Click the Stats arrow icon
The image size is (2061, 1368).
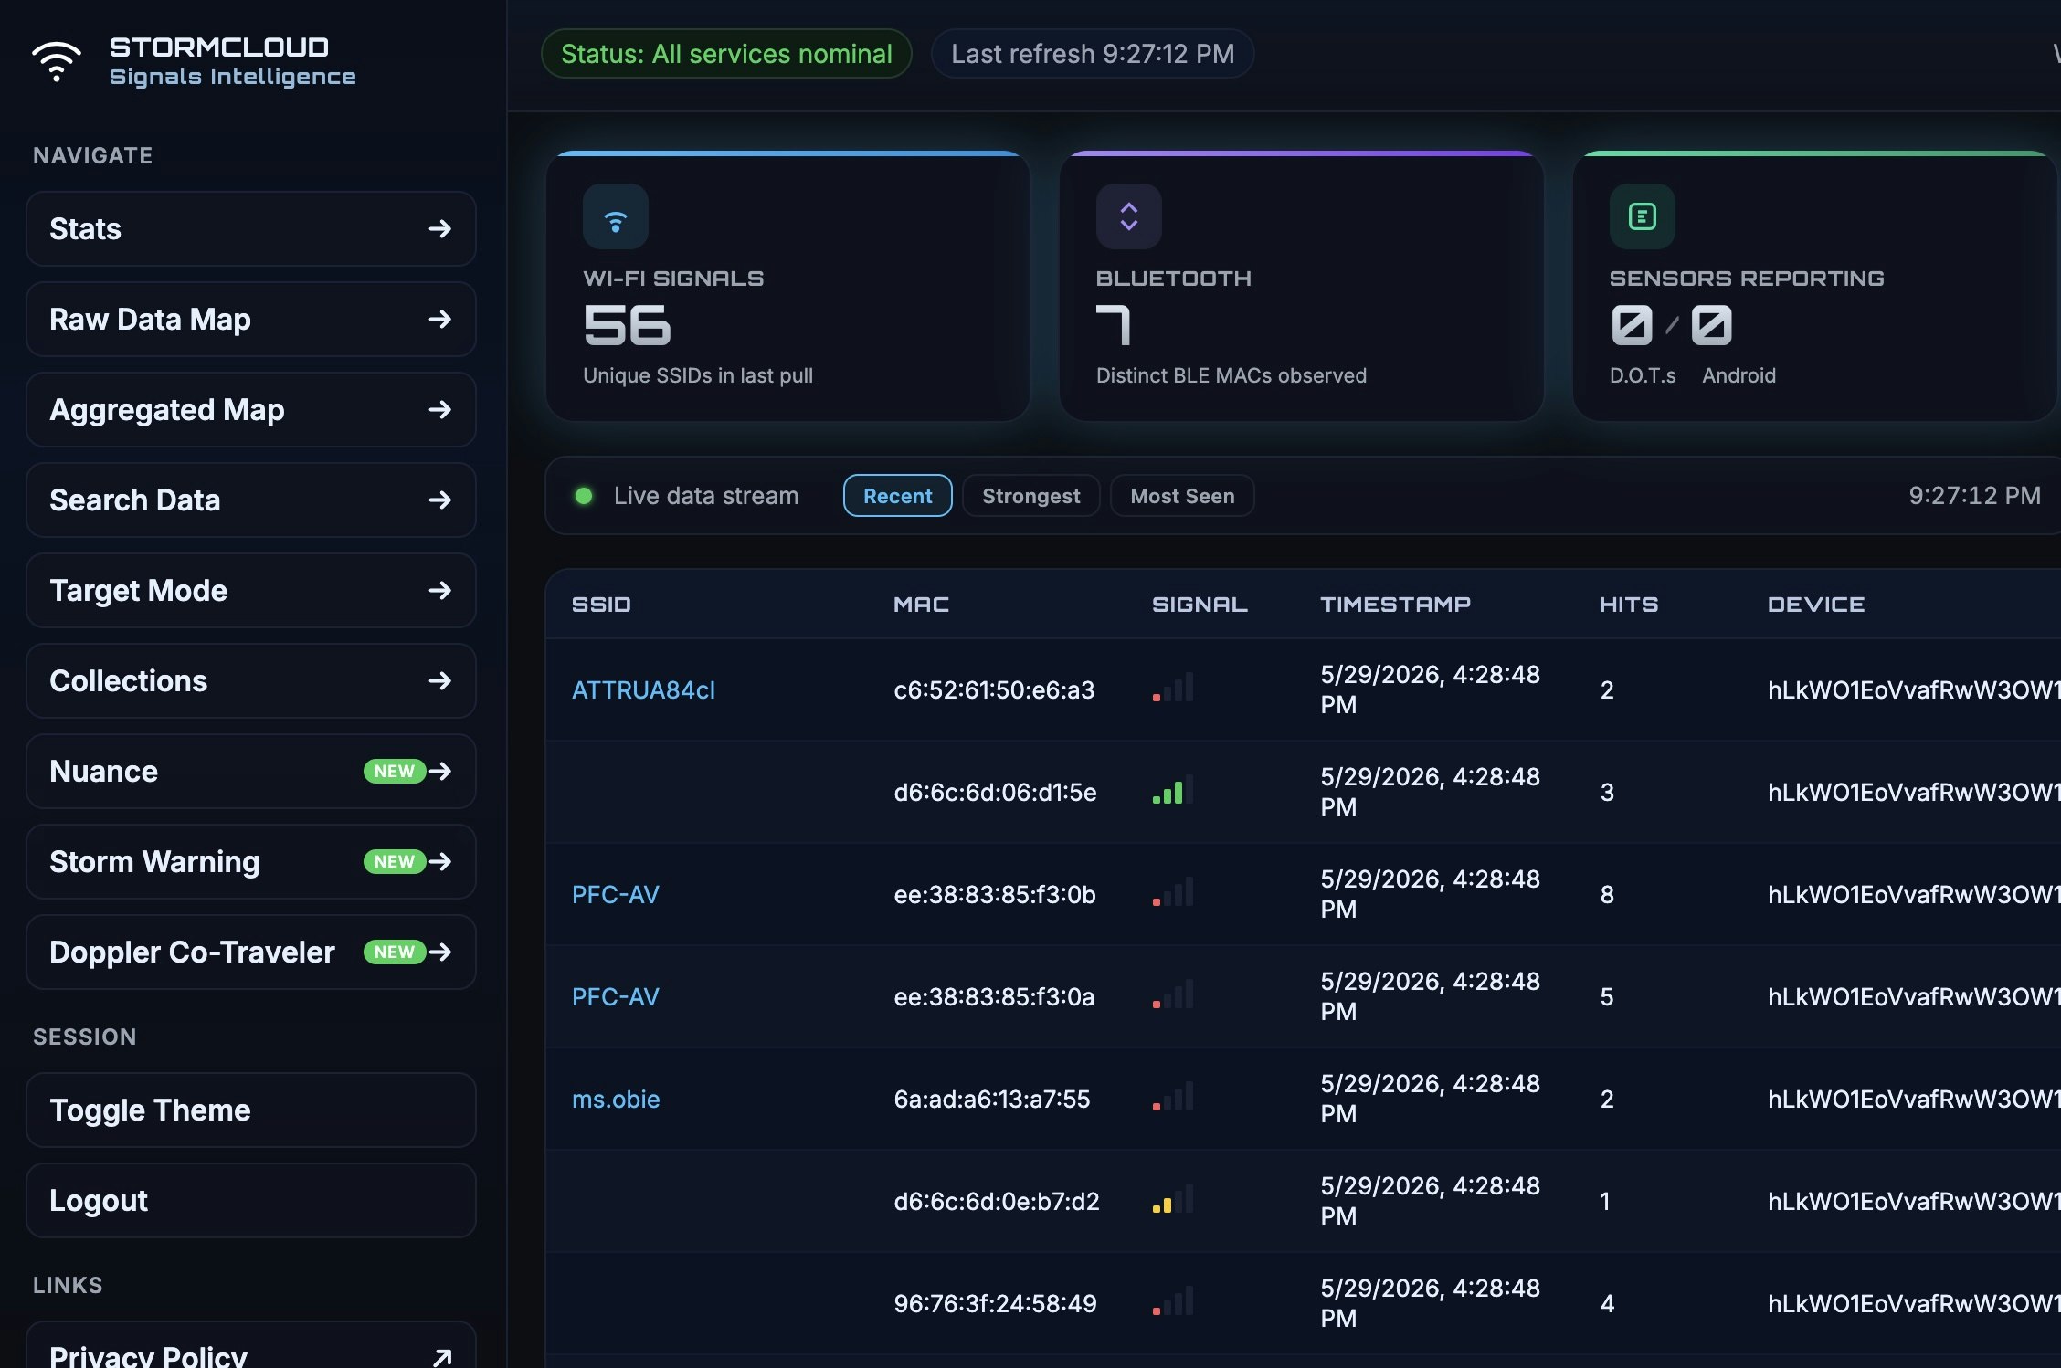[x=440, y=228]
